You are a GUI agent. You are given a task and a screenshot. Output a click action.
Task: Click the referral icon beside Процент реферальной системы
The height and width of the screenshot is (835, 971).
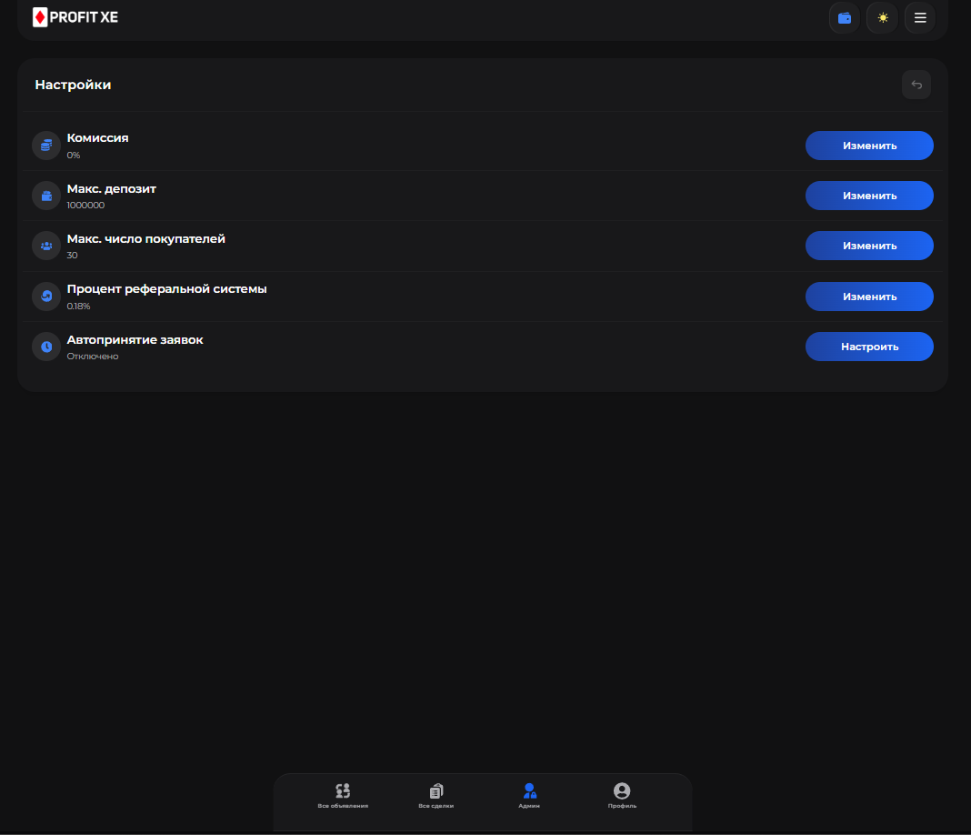point(46,297)
